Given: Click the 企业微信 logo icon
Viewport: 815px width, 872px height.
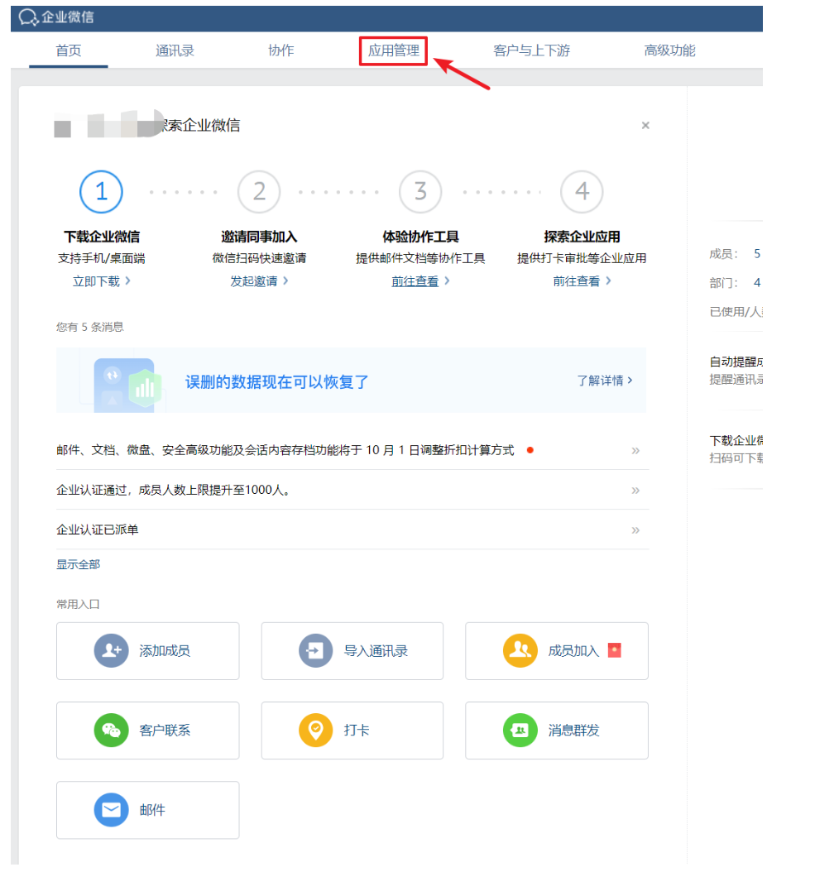Looking at the screenshot, I should [x=28, y=17].
